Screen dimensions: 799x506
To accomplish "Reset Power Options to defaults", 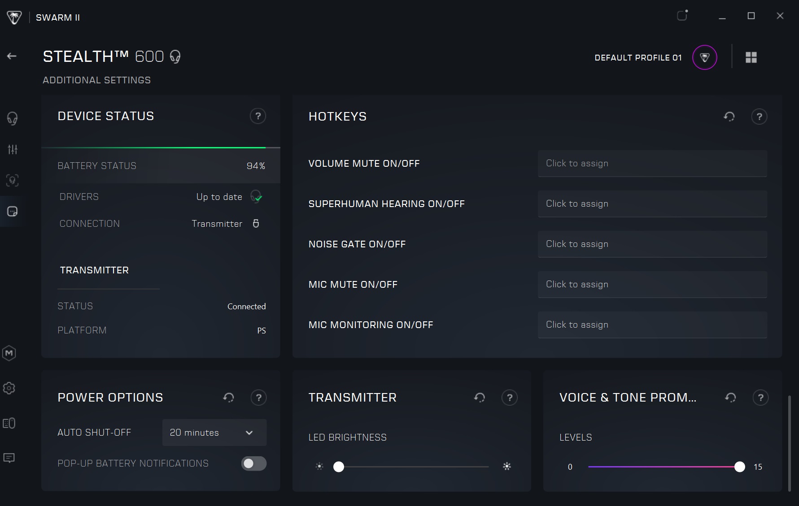I will point(228,398).
